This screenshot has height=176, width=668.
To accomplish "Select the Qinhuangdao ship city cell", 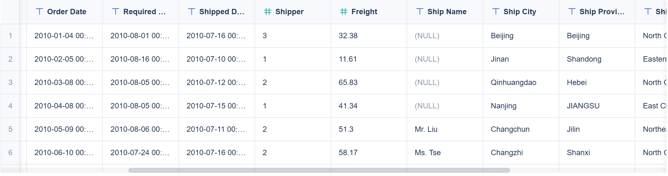I will click(513, 82).
